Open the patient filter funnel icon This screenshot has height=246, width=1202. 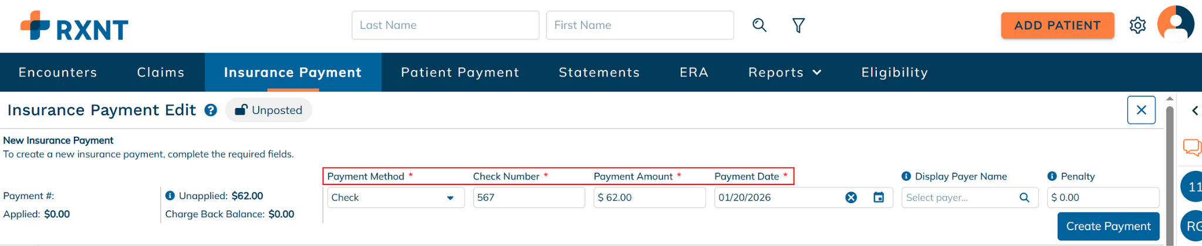(x=798, y=25)
